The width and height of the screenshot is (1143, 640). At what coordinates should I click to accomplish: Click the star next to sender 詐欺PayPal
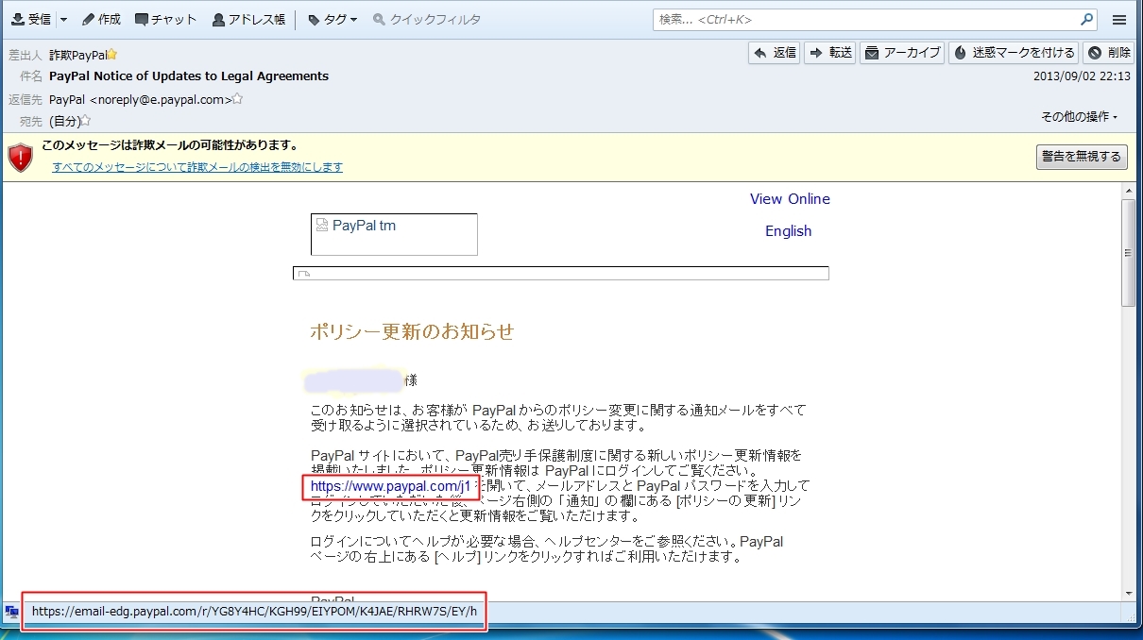pyautogui.click(x=112, y=55)
